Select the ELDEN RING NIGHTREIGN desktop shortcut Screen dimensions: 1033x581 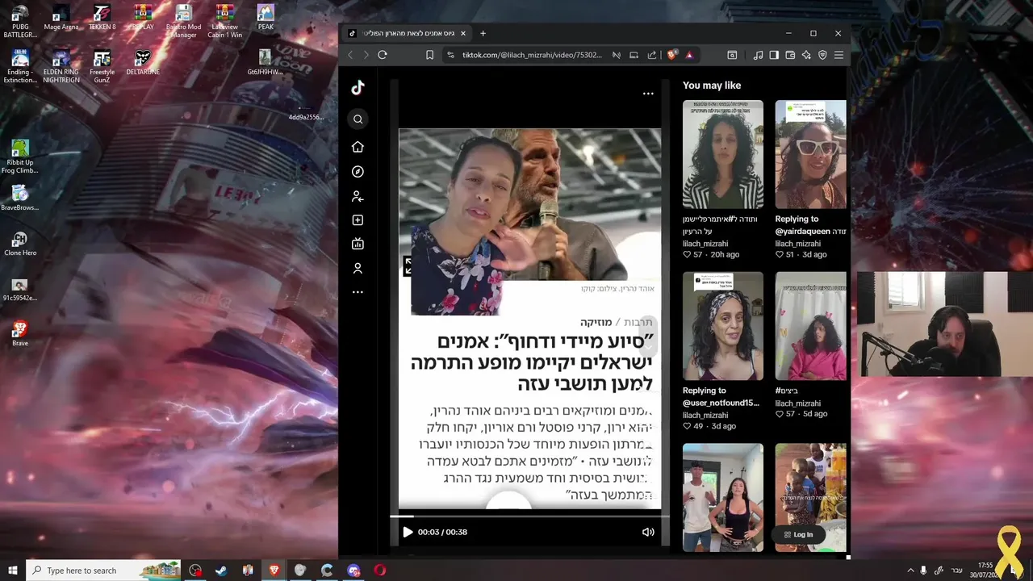point(61,66)
